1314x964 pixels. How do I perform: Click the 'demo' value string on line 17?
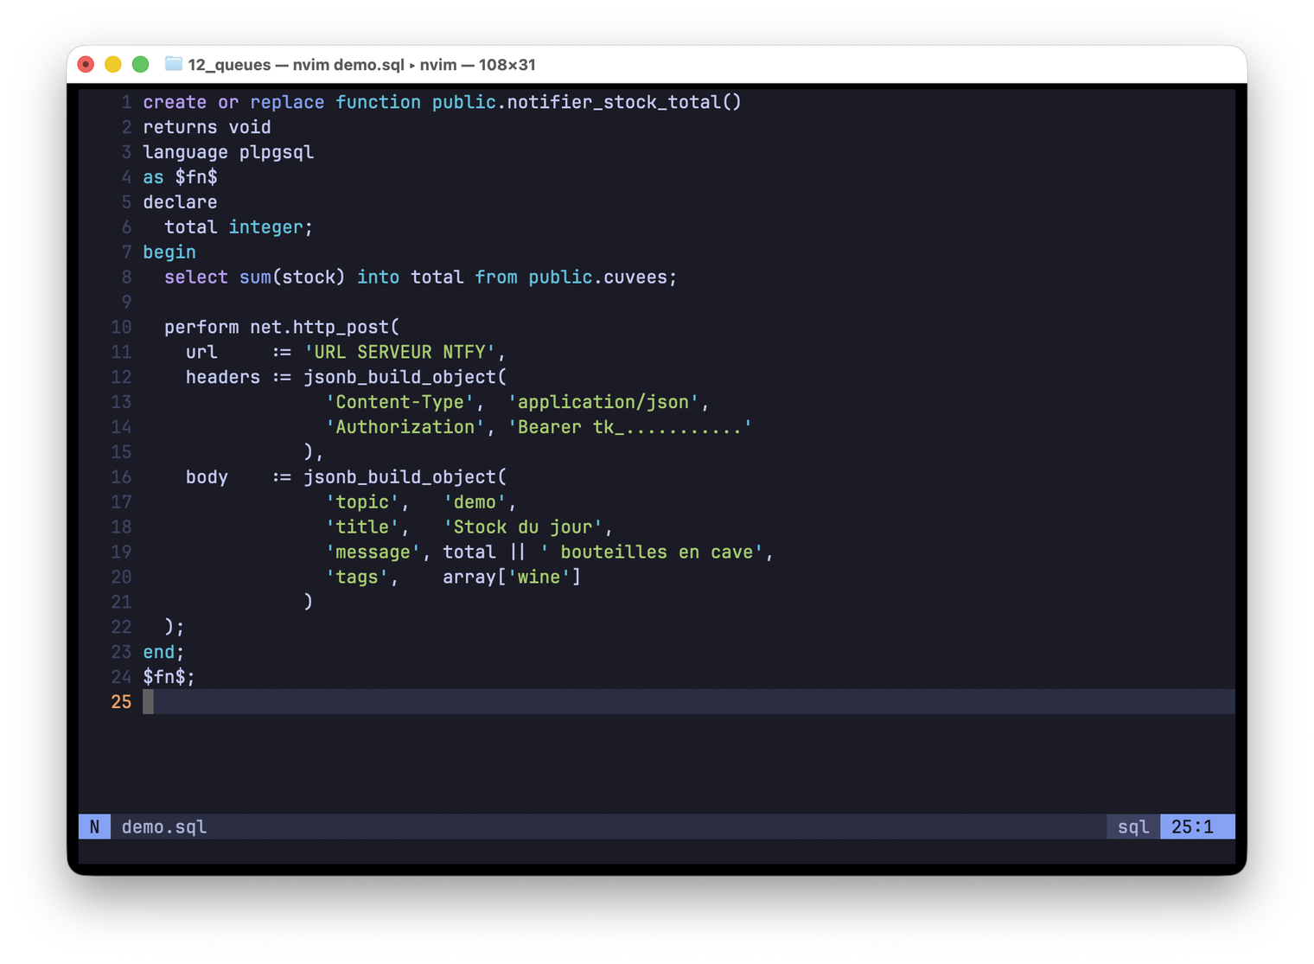[x=475, y=503]
